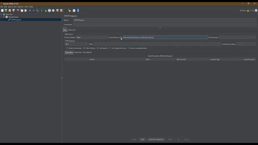Enable Browser-compatible headers checkbox
258x145 pixels.
[x=129, y=48]
